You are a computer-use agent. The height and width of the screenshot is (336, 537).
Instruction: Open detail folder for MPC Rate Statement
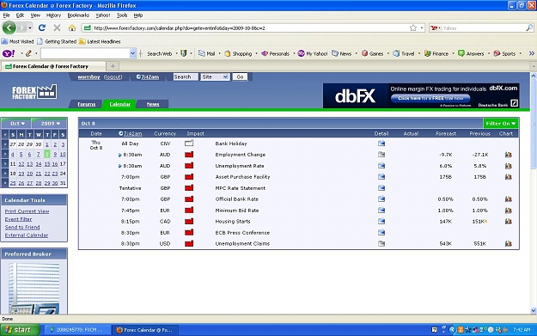pyautogui.click(x=381, y=188)
